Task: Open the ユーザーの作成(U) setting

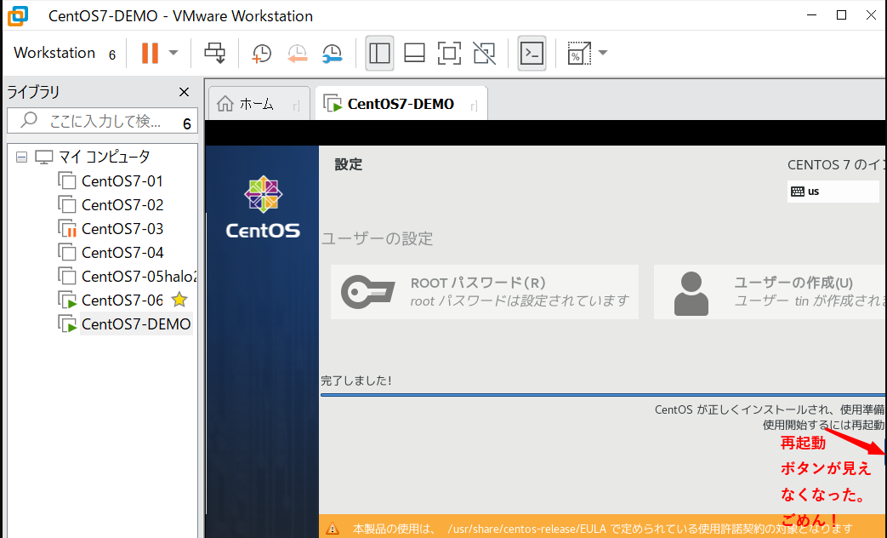Action: pyautogui.click(x=770, y=292)
